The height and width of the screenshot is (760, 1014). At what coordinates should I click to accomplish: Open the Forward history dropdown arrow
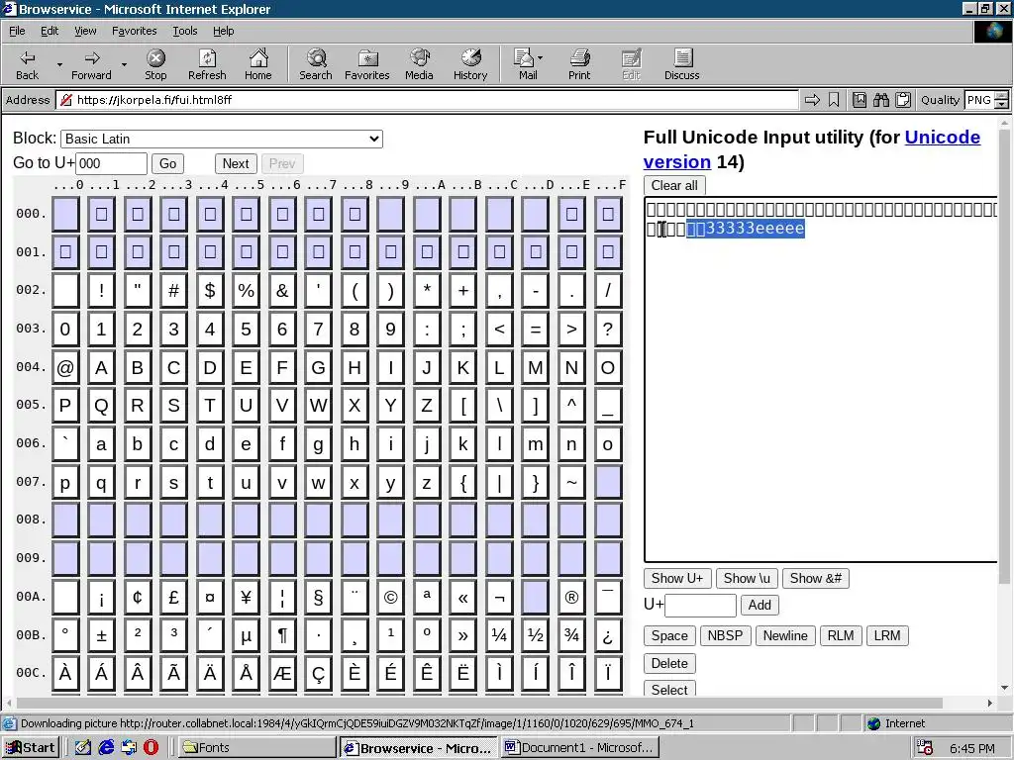[124, 64]
